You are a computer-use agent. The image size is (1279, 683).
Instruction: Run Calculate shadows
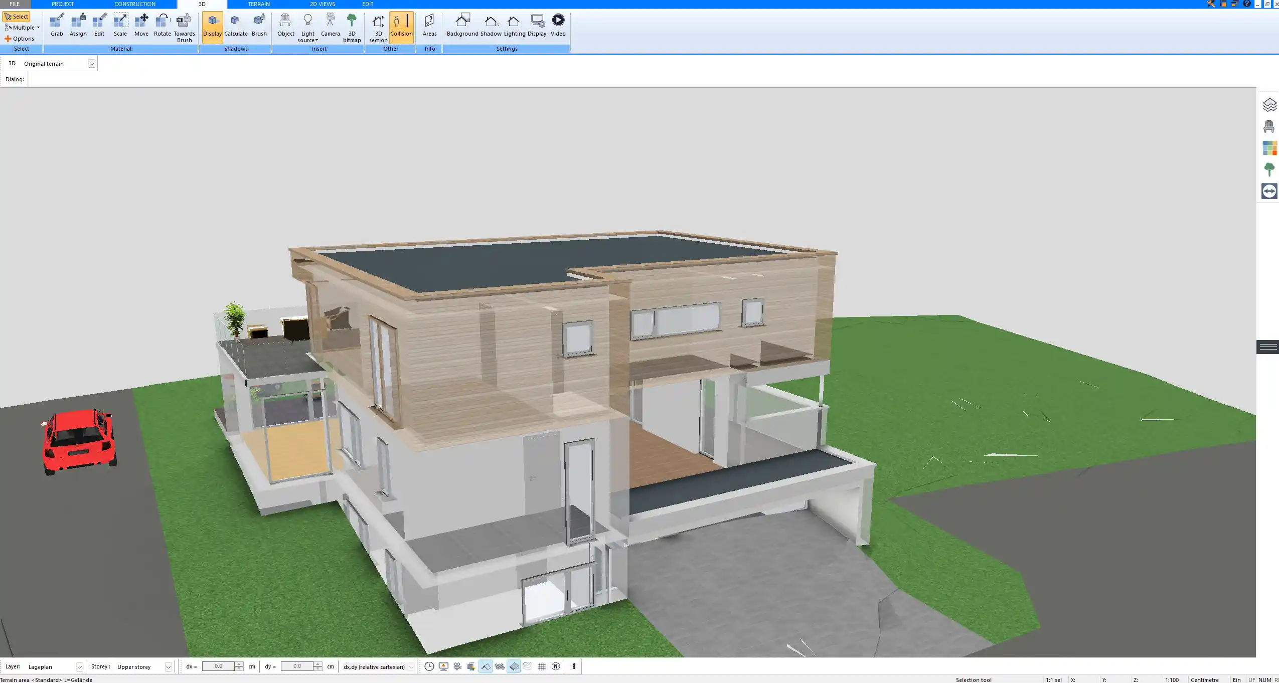236,25
